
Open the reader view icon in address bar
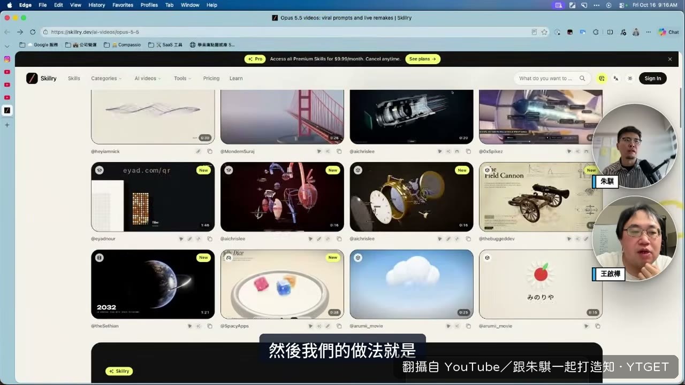pos(534,32)
